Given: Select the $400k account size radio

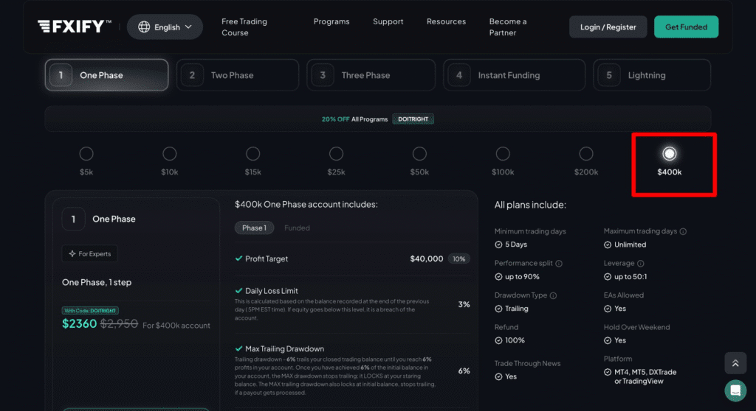Looking at the screenshot, I should click(x=669, y=154).
